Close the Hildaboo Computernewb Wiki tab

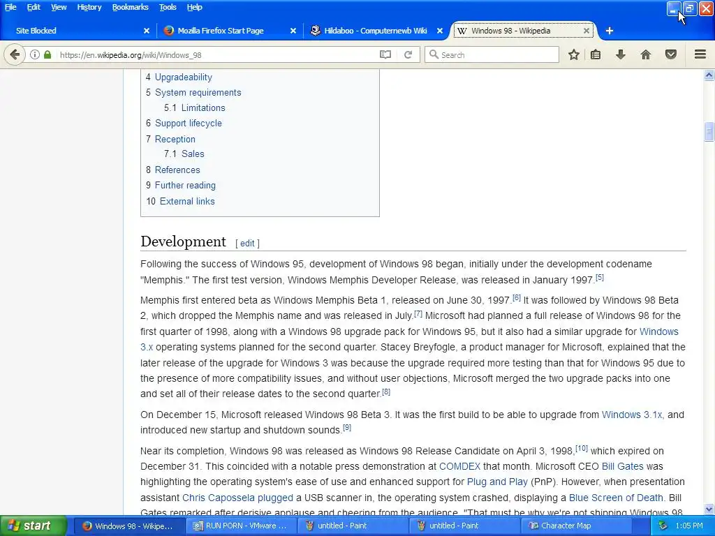[x=440, y=31]
